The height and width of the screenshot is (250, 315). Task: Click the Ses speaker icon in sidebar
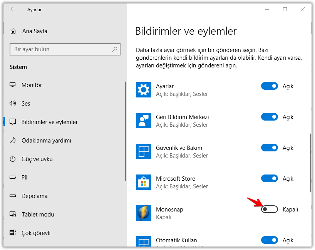tap(13, 103)
